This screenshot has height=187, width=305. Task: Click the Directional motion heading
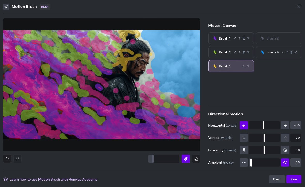click(x=225, y=114)
